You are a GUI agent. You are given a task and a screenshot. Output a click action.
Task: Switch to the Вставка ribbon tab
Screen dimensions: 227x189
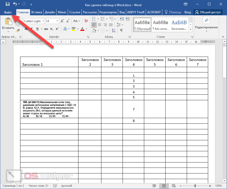pos(37,12)
